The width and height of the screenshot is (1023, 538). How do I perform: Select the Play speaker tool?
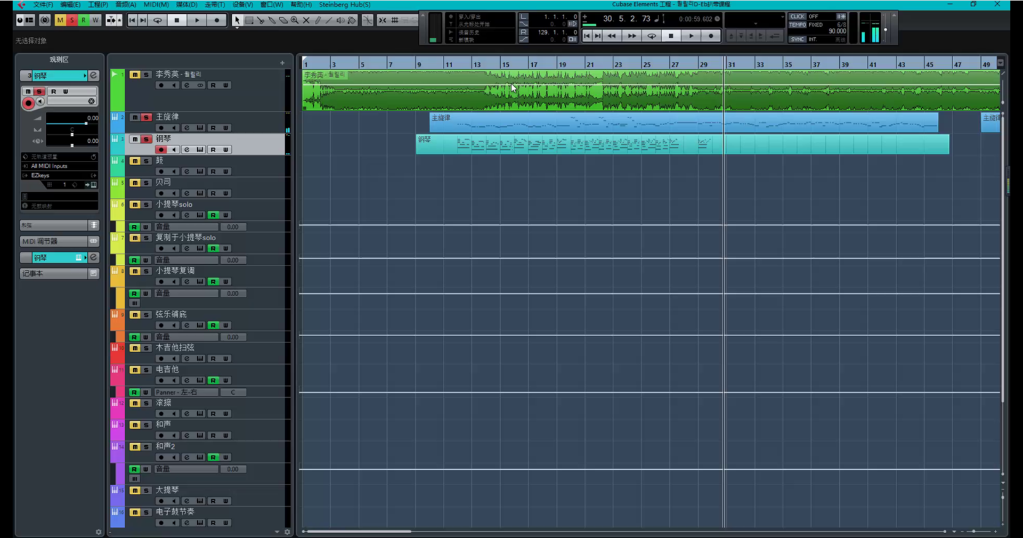[x=340, y=20]
